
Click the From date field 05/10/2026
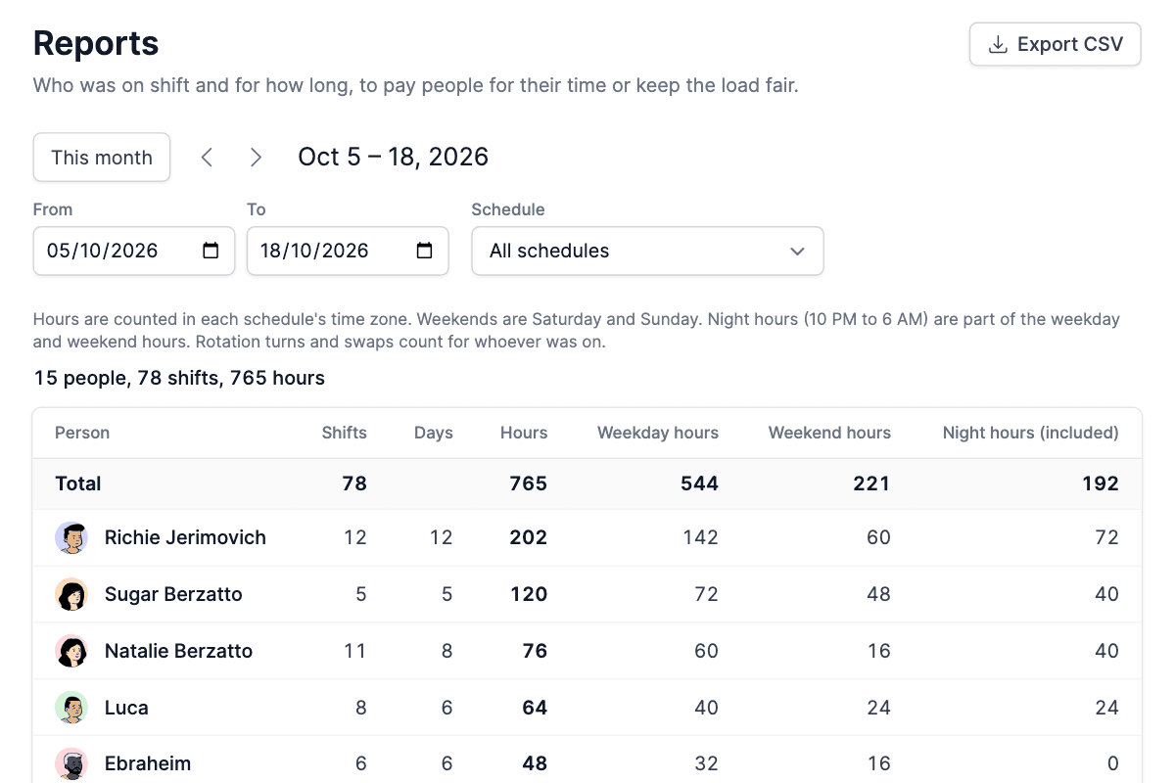(134, 252)
